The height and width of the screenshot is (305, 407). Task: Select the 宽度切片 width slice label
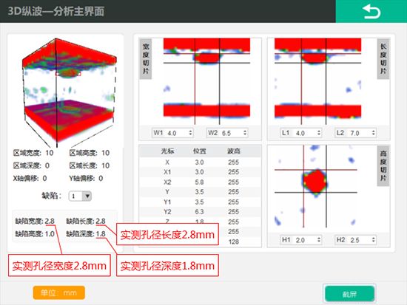click(146, 59)
